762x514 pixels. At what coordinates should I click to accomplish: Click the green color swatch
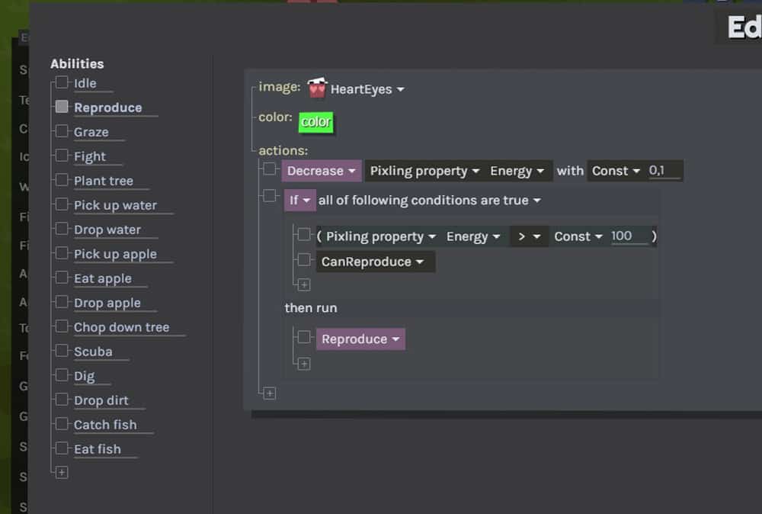coord(315,122)
